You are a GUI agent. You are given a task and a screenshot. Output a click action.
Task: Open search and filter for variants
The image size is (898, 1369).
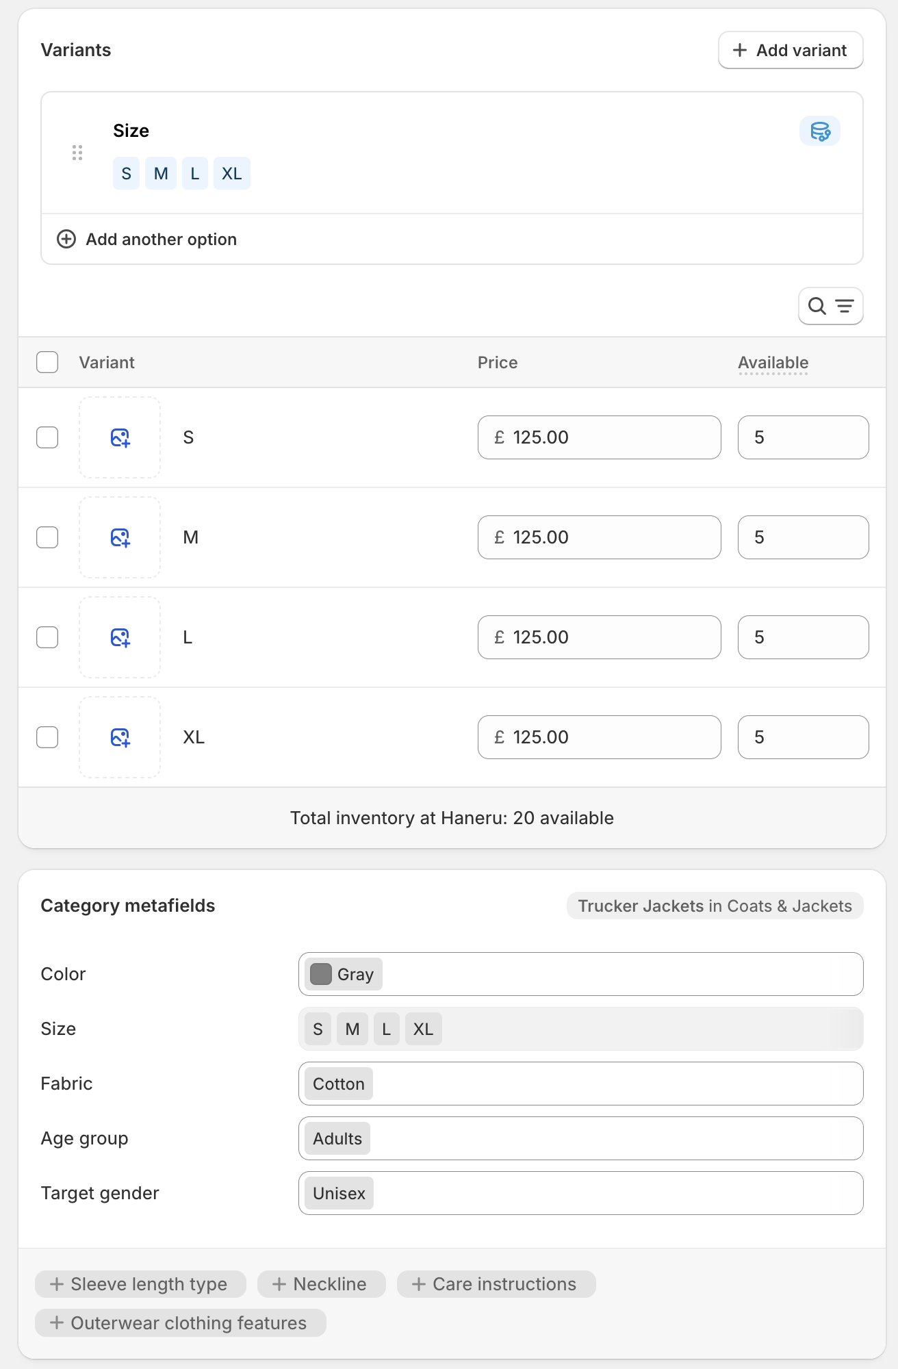tap(830, 306)
